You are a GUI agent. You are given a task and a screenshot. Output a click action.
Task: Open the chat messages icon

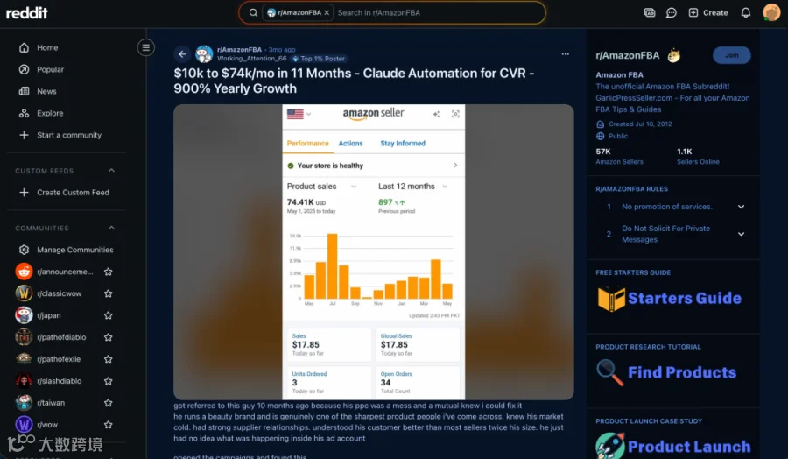coord(671,12)
